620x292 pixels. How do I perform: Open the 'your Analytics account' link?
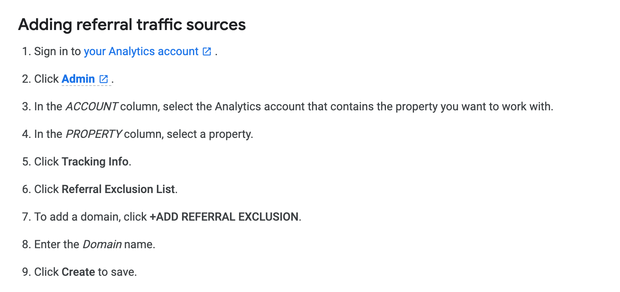click(141, 52)
